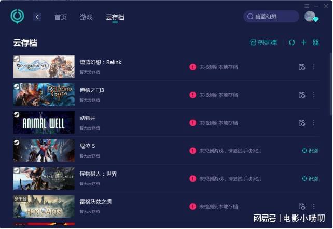333x229 pixels.
Task: Open more options for 动物井
Action: click(x=314, y=123)
